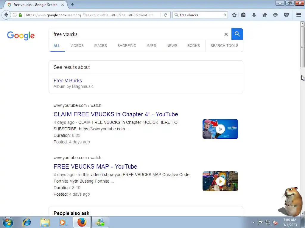
Task: Click the network tray icon
Action: click(x=268, y=222)
